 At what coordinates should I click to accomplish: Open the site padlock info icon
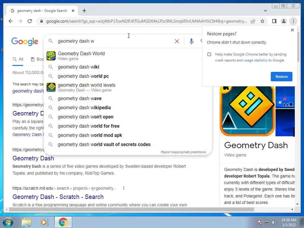pos(41,21)
